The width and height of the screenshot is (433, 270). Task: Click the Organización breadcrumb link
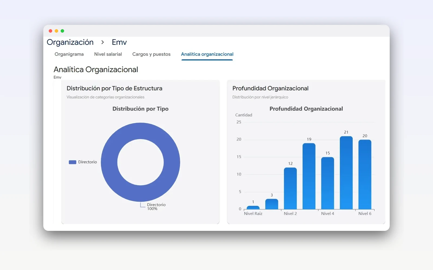(70, 42)
